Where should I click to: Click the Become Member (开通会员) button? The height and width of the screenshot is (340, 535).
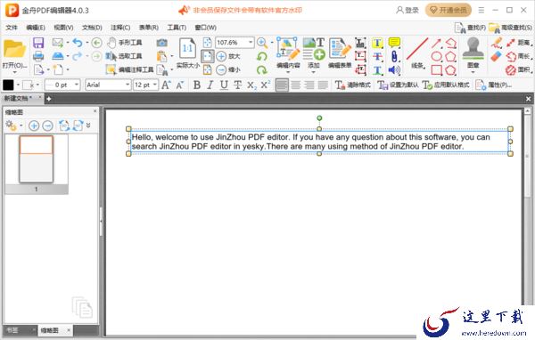[x=449, y=10]
